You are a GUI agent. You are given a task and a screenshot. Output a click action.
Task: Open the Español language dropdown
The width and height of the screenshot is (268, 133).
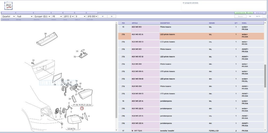(8, 16)
